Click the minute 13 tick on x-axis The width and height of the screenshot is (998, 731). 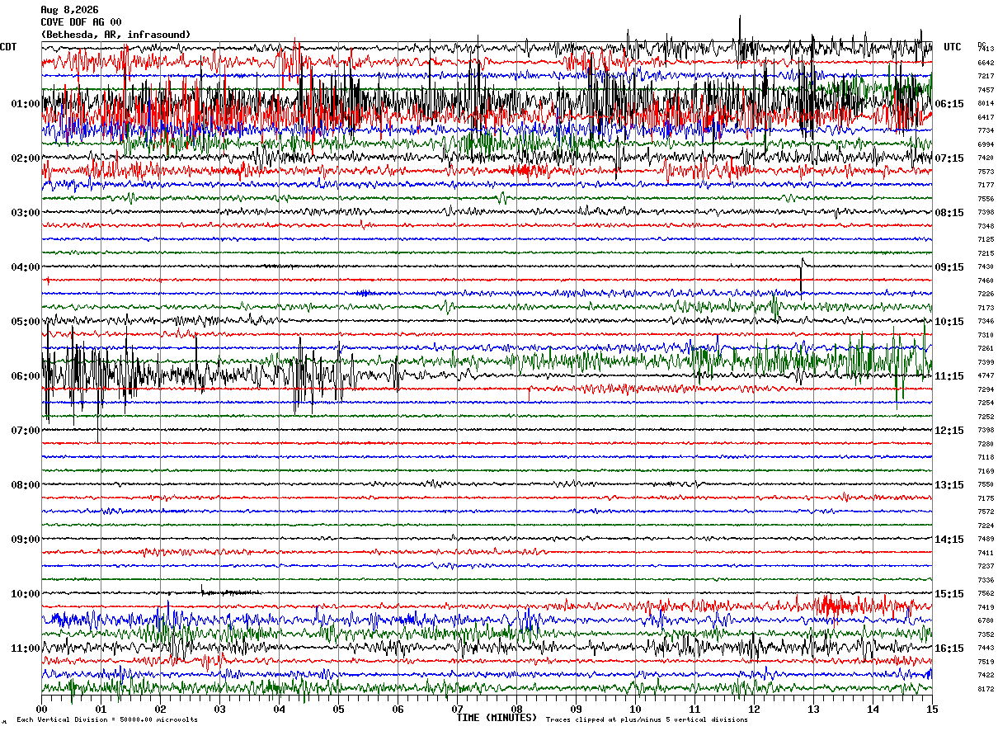813,709
